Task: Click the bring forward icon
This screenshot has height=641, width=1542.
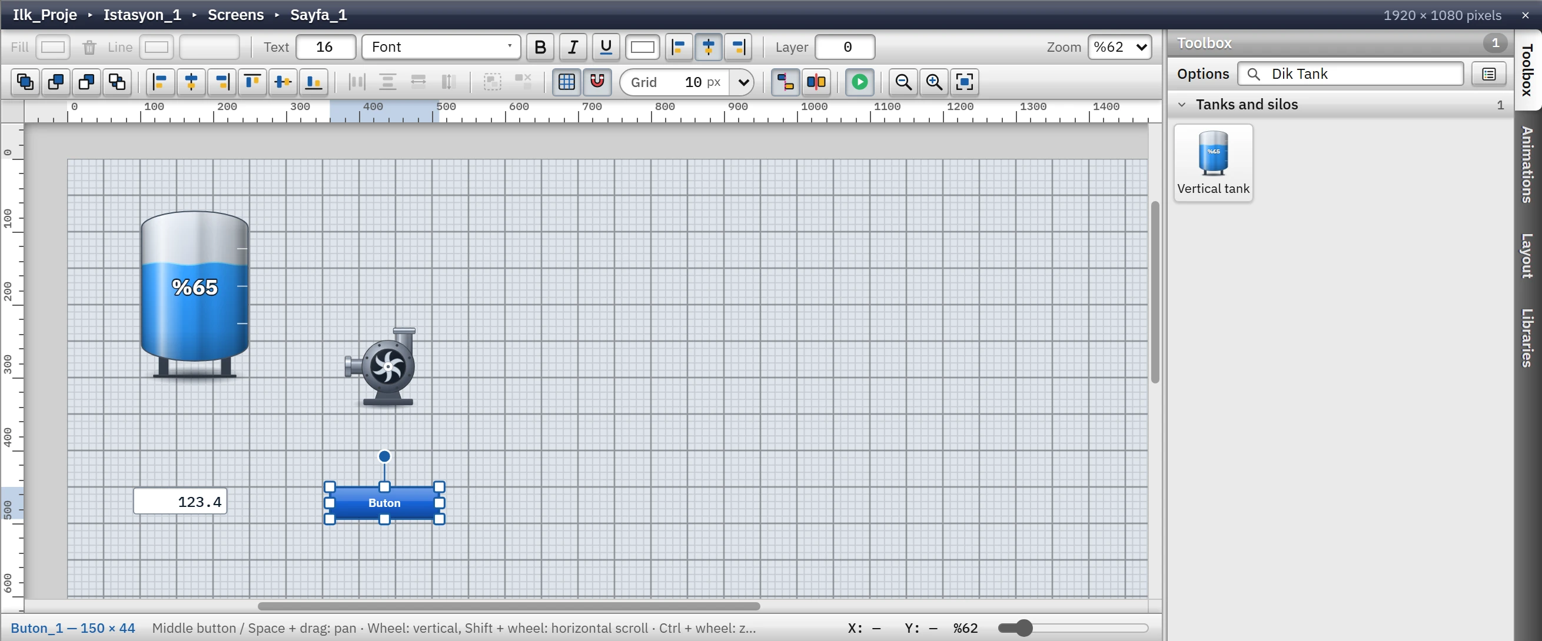Action: point(56,82)
